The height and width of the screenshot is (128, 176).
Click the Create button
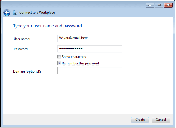coord(140,120)
